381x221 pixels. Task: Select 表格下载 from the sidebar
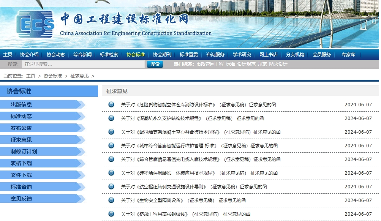[x=21, y=163]
